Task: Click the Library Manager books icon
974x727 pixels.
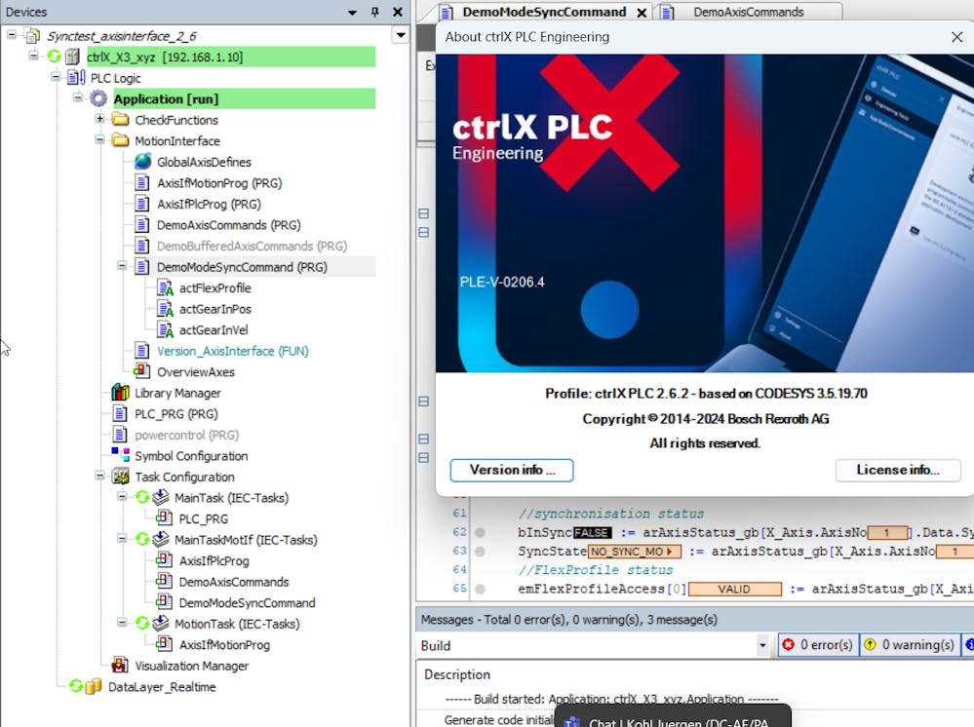Action: click(120, 393)
